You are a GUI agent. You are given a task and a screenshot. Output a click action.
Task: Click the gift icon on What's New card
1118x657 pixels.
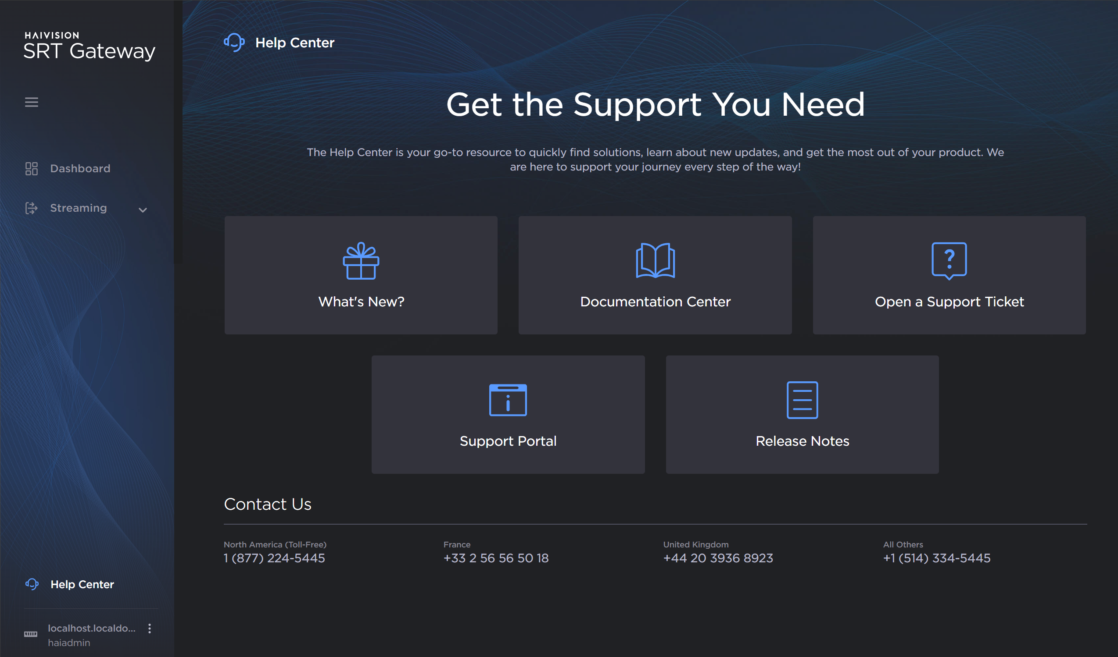[x=361, y=260]
